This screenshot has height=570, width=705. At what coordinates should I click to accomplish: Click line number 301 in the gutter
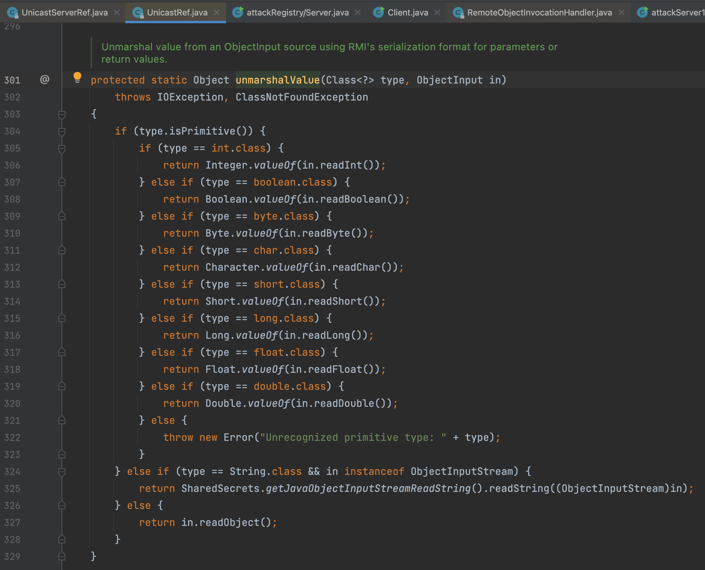12,80
